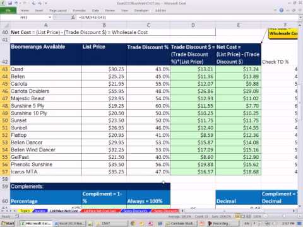Select the 'Quad' cell
The width and height of the screenshot is (303, 227).
[46, 69]
